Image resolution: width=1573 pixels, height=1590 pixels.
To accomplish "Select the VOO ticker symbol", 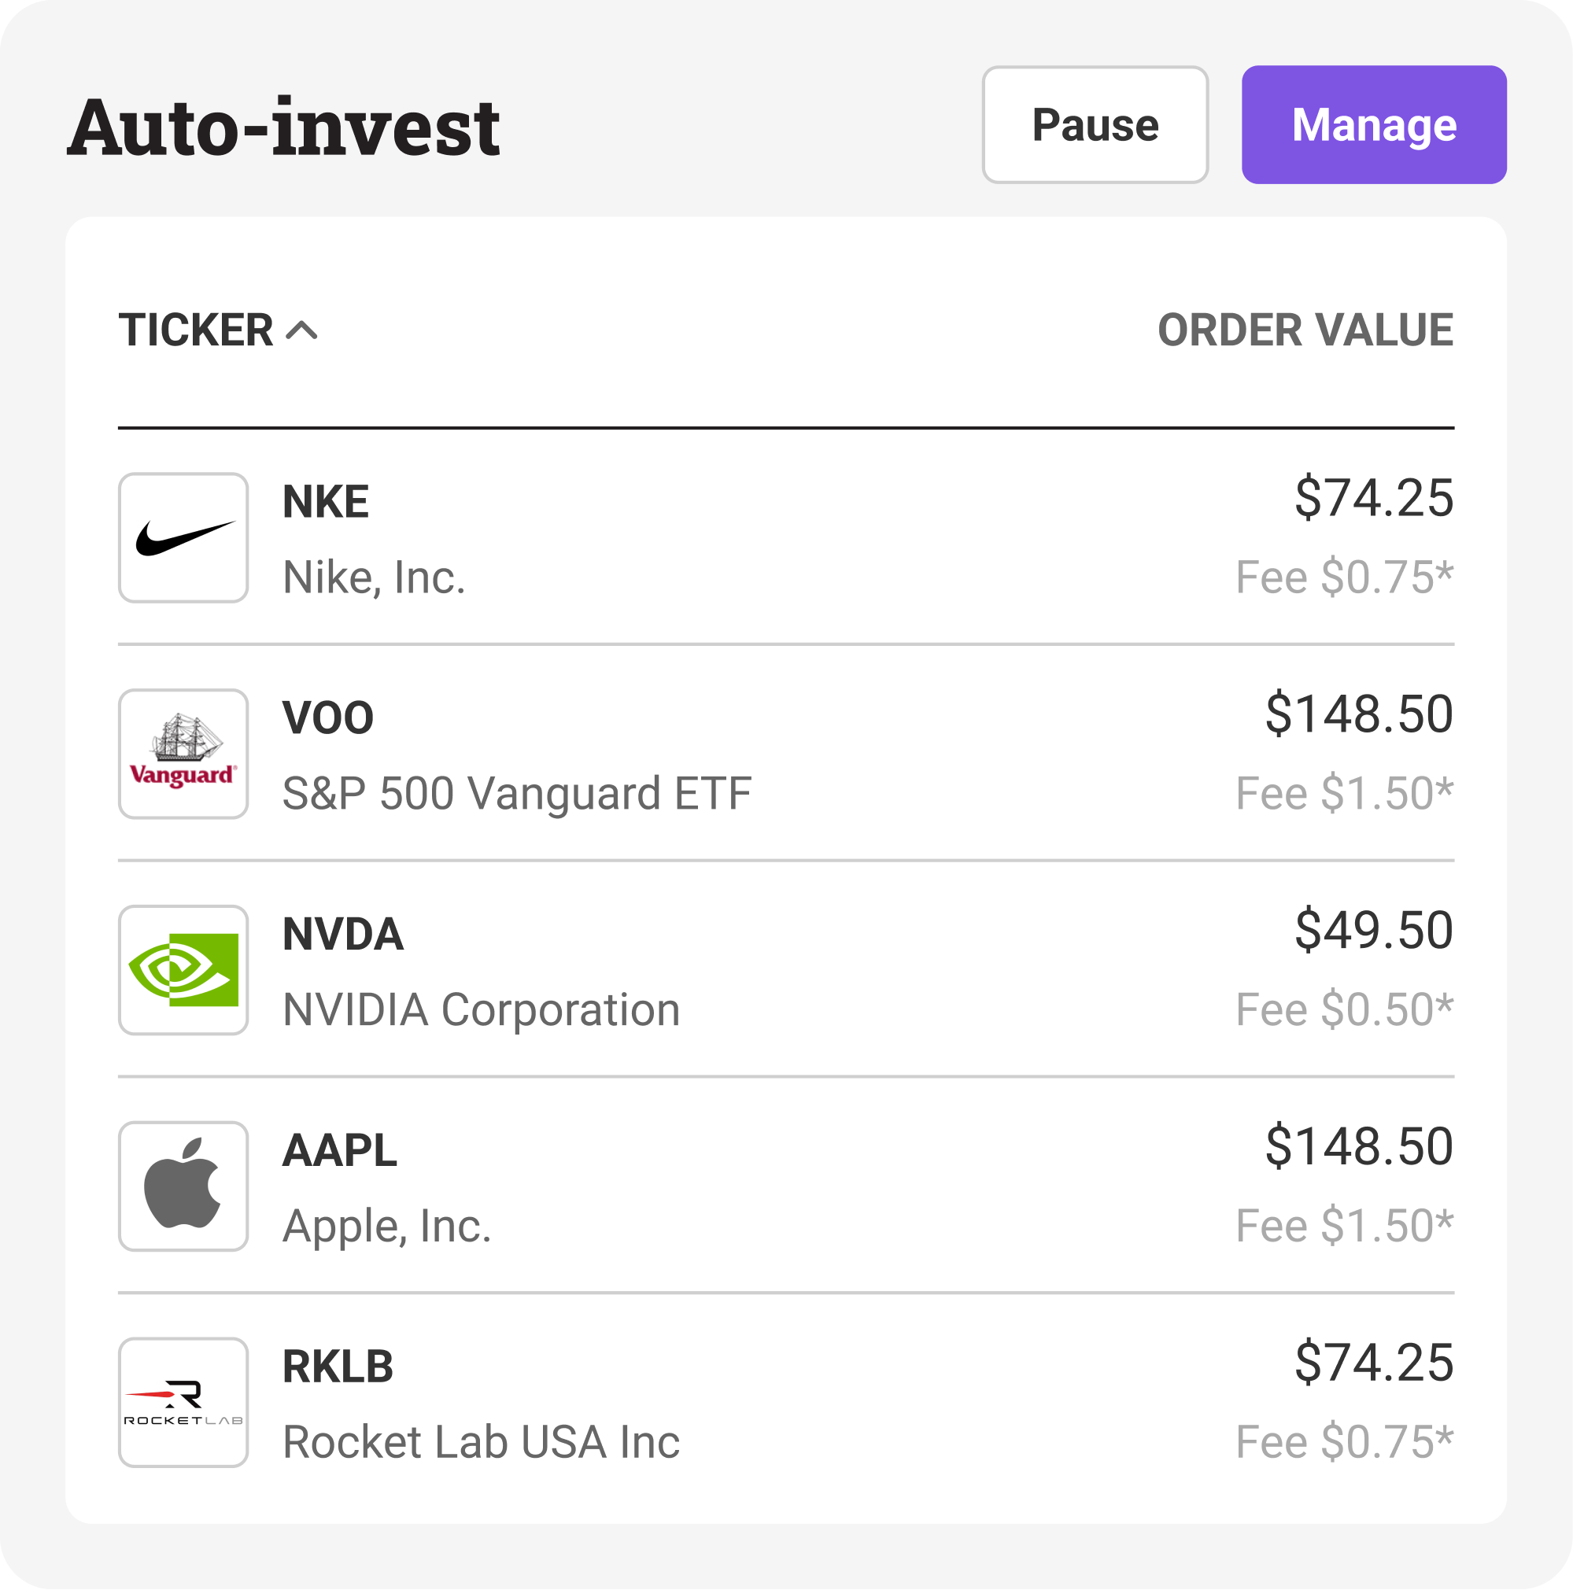I will (328, 718).
